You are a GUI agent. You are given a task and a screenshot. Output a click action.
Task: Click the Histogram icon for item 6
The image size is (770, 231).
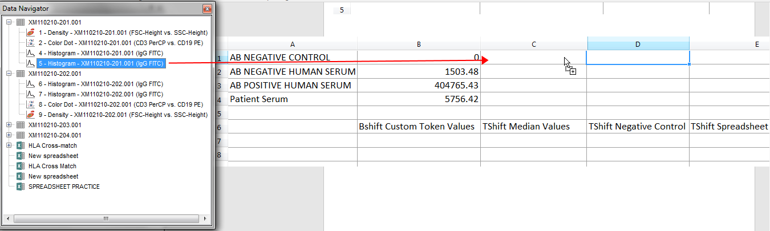[31, 84]
